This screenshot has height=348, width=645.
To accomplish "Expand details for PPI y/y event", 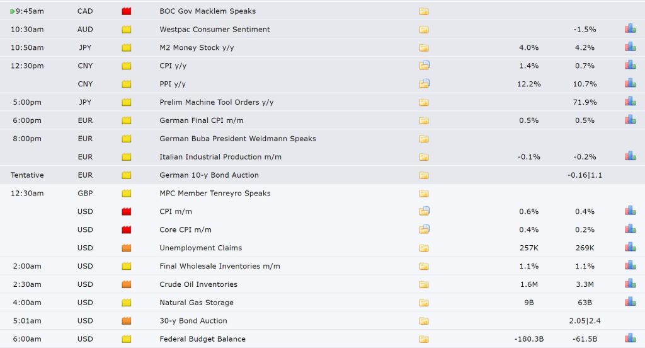I will (425, 83).
